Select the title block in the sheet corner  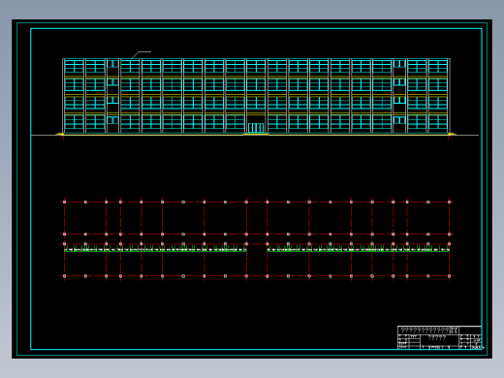point(439,337)
